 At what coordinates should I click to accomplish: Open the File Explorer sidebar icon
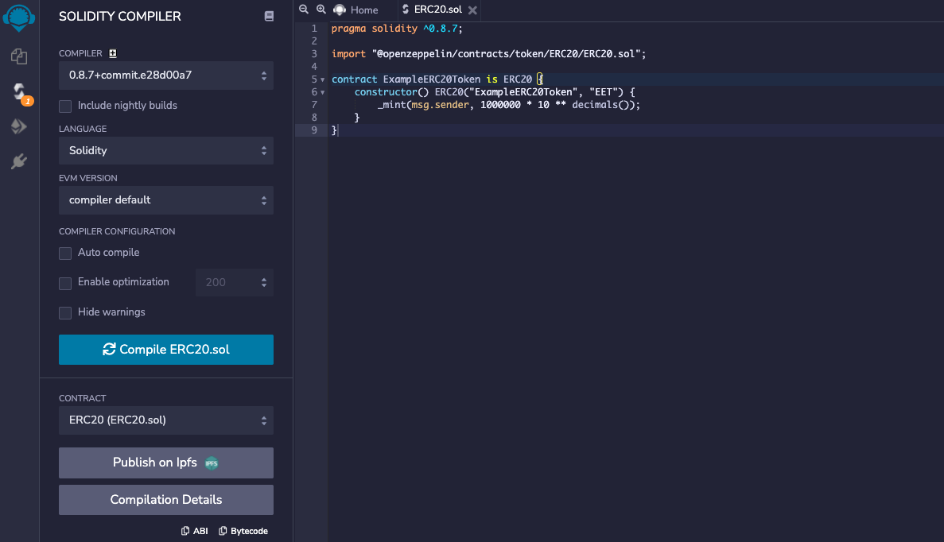[18, 56]
